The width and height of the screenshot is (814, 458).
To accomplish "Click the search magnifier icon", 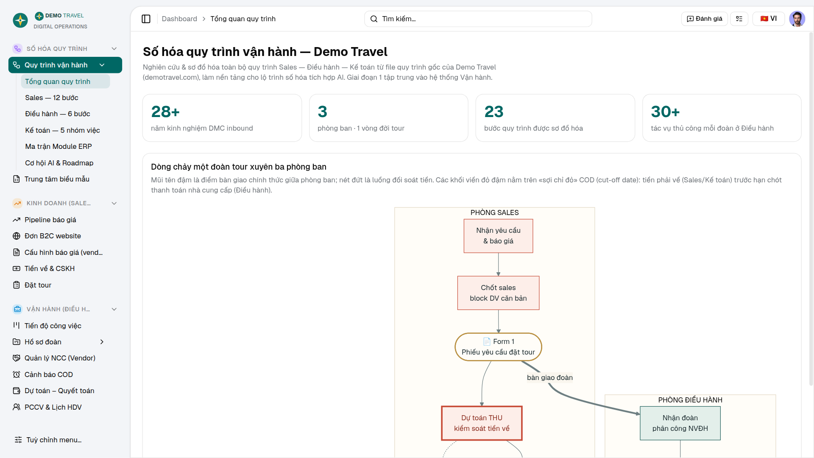I will pos(374,19).
